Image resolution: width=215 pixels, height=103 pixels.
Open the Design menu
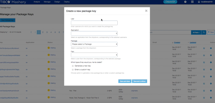point(57,2)
